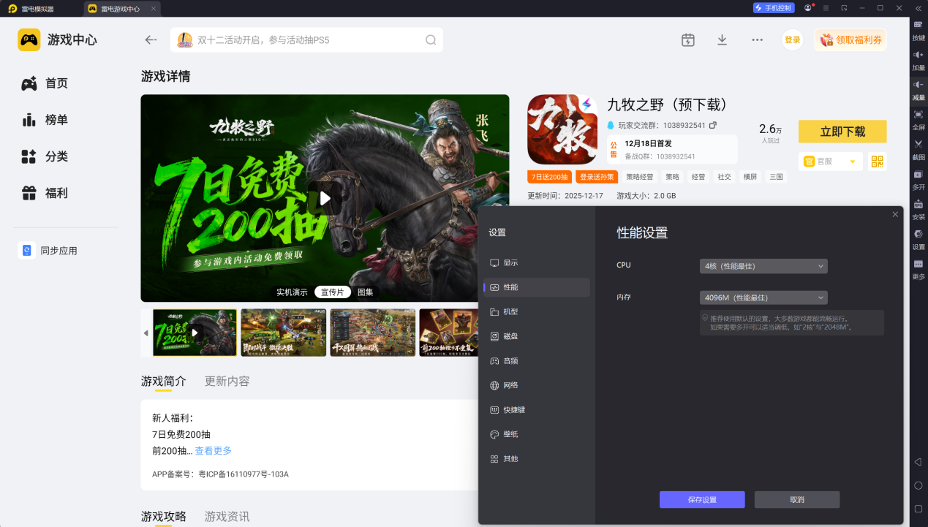Click the install APK (安装) icon

[918, 205]
